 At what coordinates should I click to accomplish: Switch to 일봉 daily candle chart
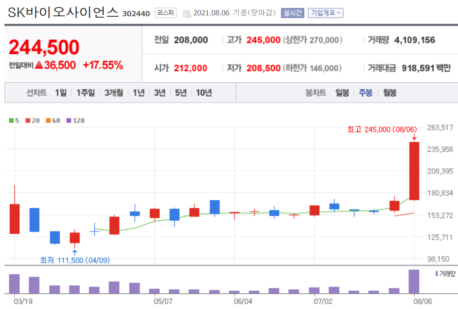tap(342, 93)
